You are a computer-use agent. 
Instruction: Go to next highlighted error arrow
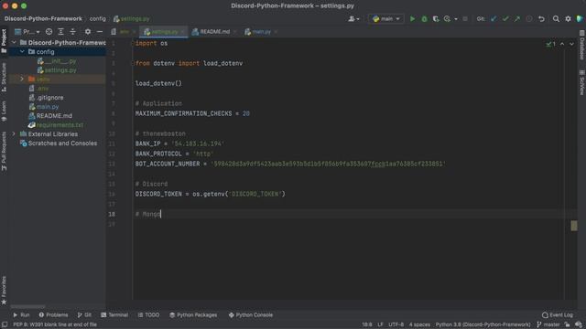point(571,44)
